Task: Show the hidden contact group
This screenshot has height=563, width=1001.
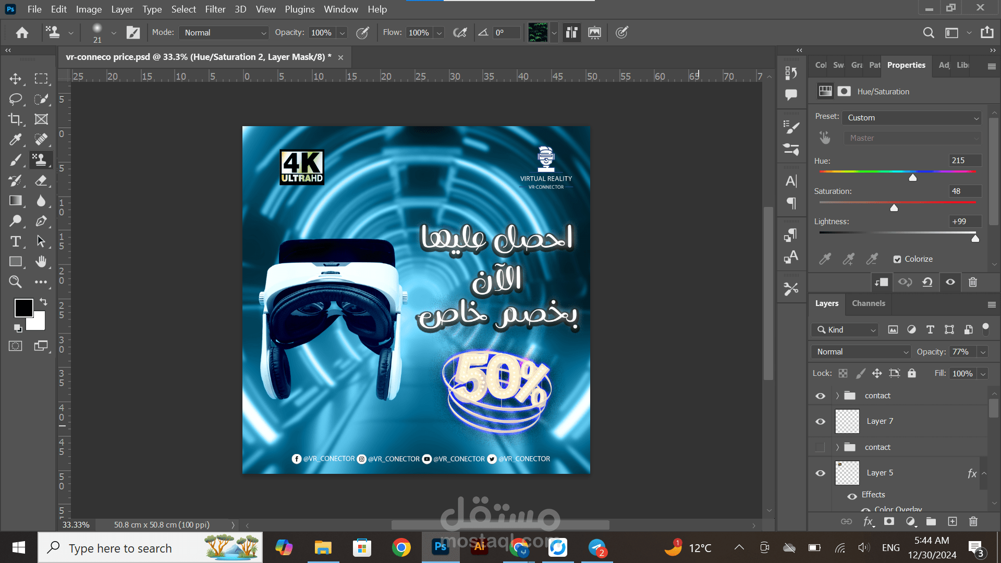Action: click(820, 447)
